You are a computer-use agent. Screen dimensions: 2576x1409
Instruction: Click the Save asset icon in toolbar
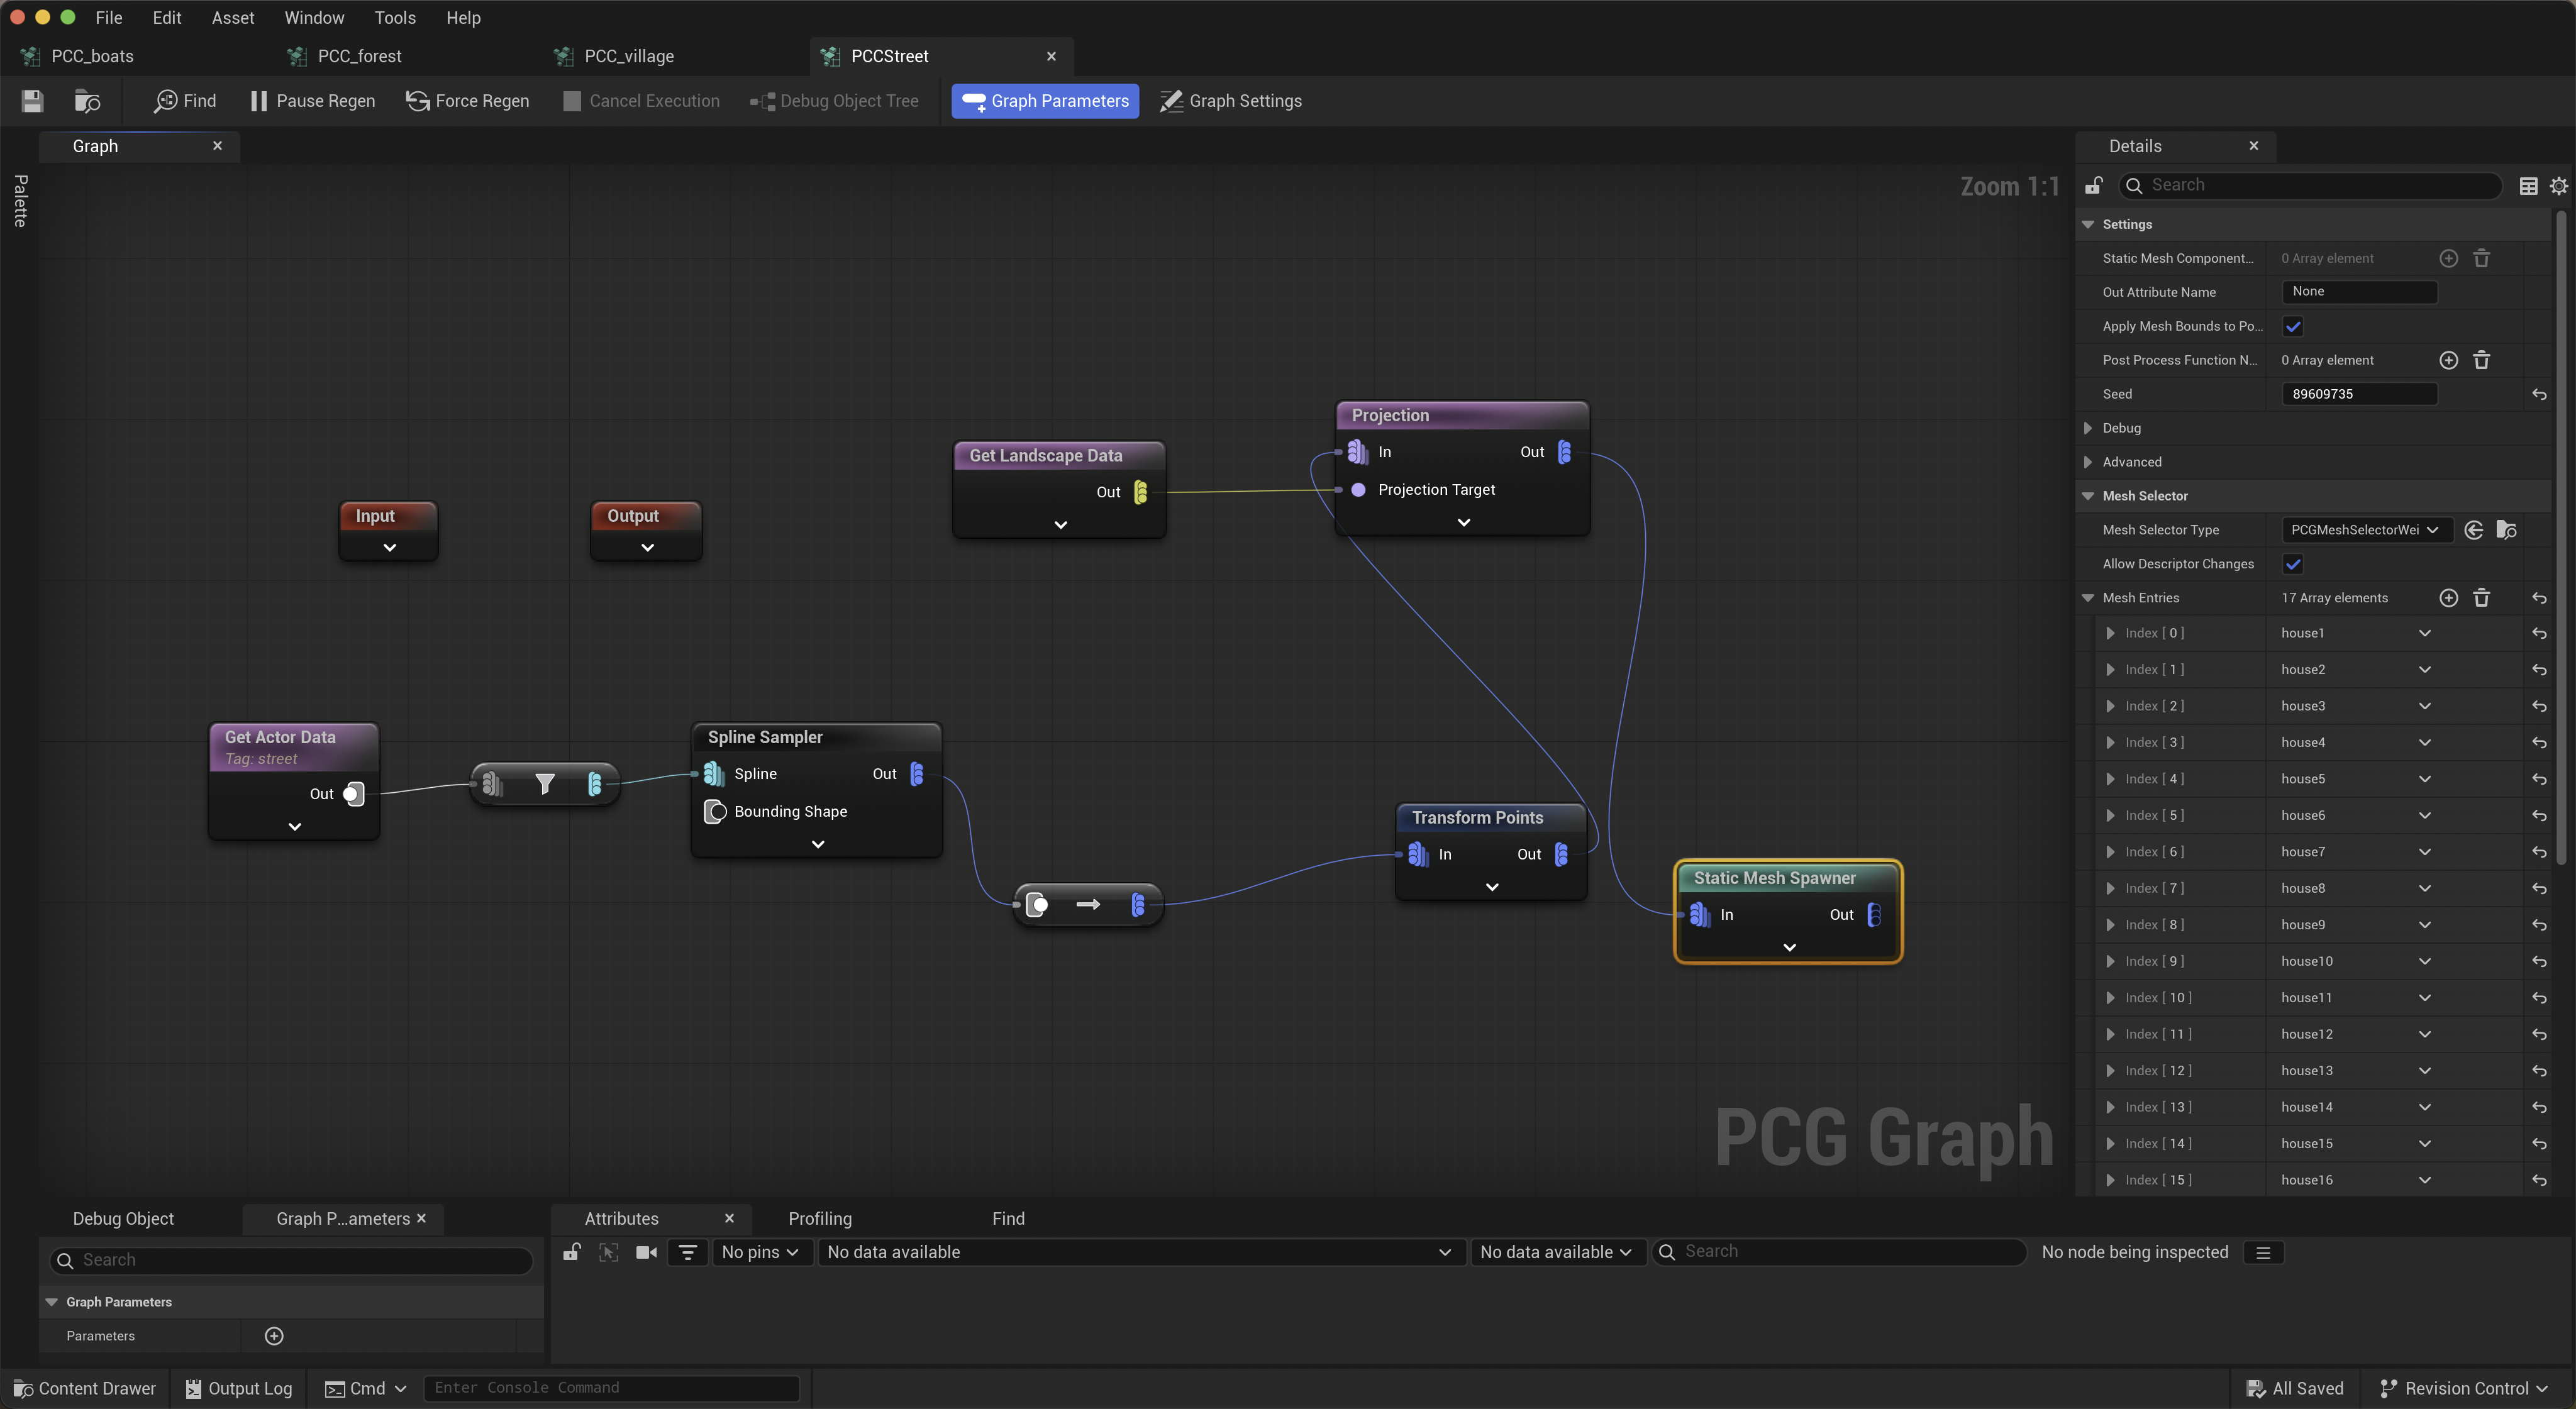pos(32,101)
